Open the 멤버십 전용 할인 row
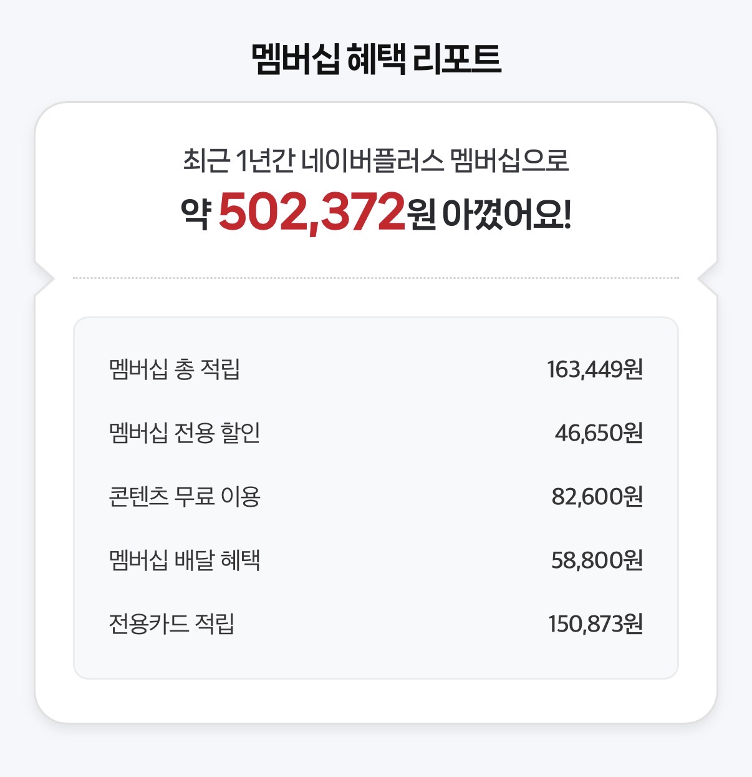This screenshot has width=752, height=777. point(376,432)
